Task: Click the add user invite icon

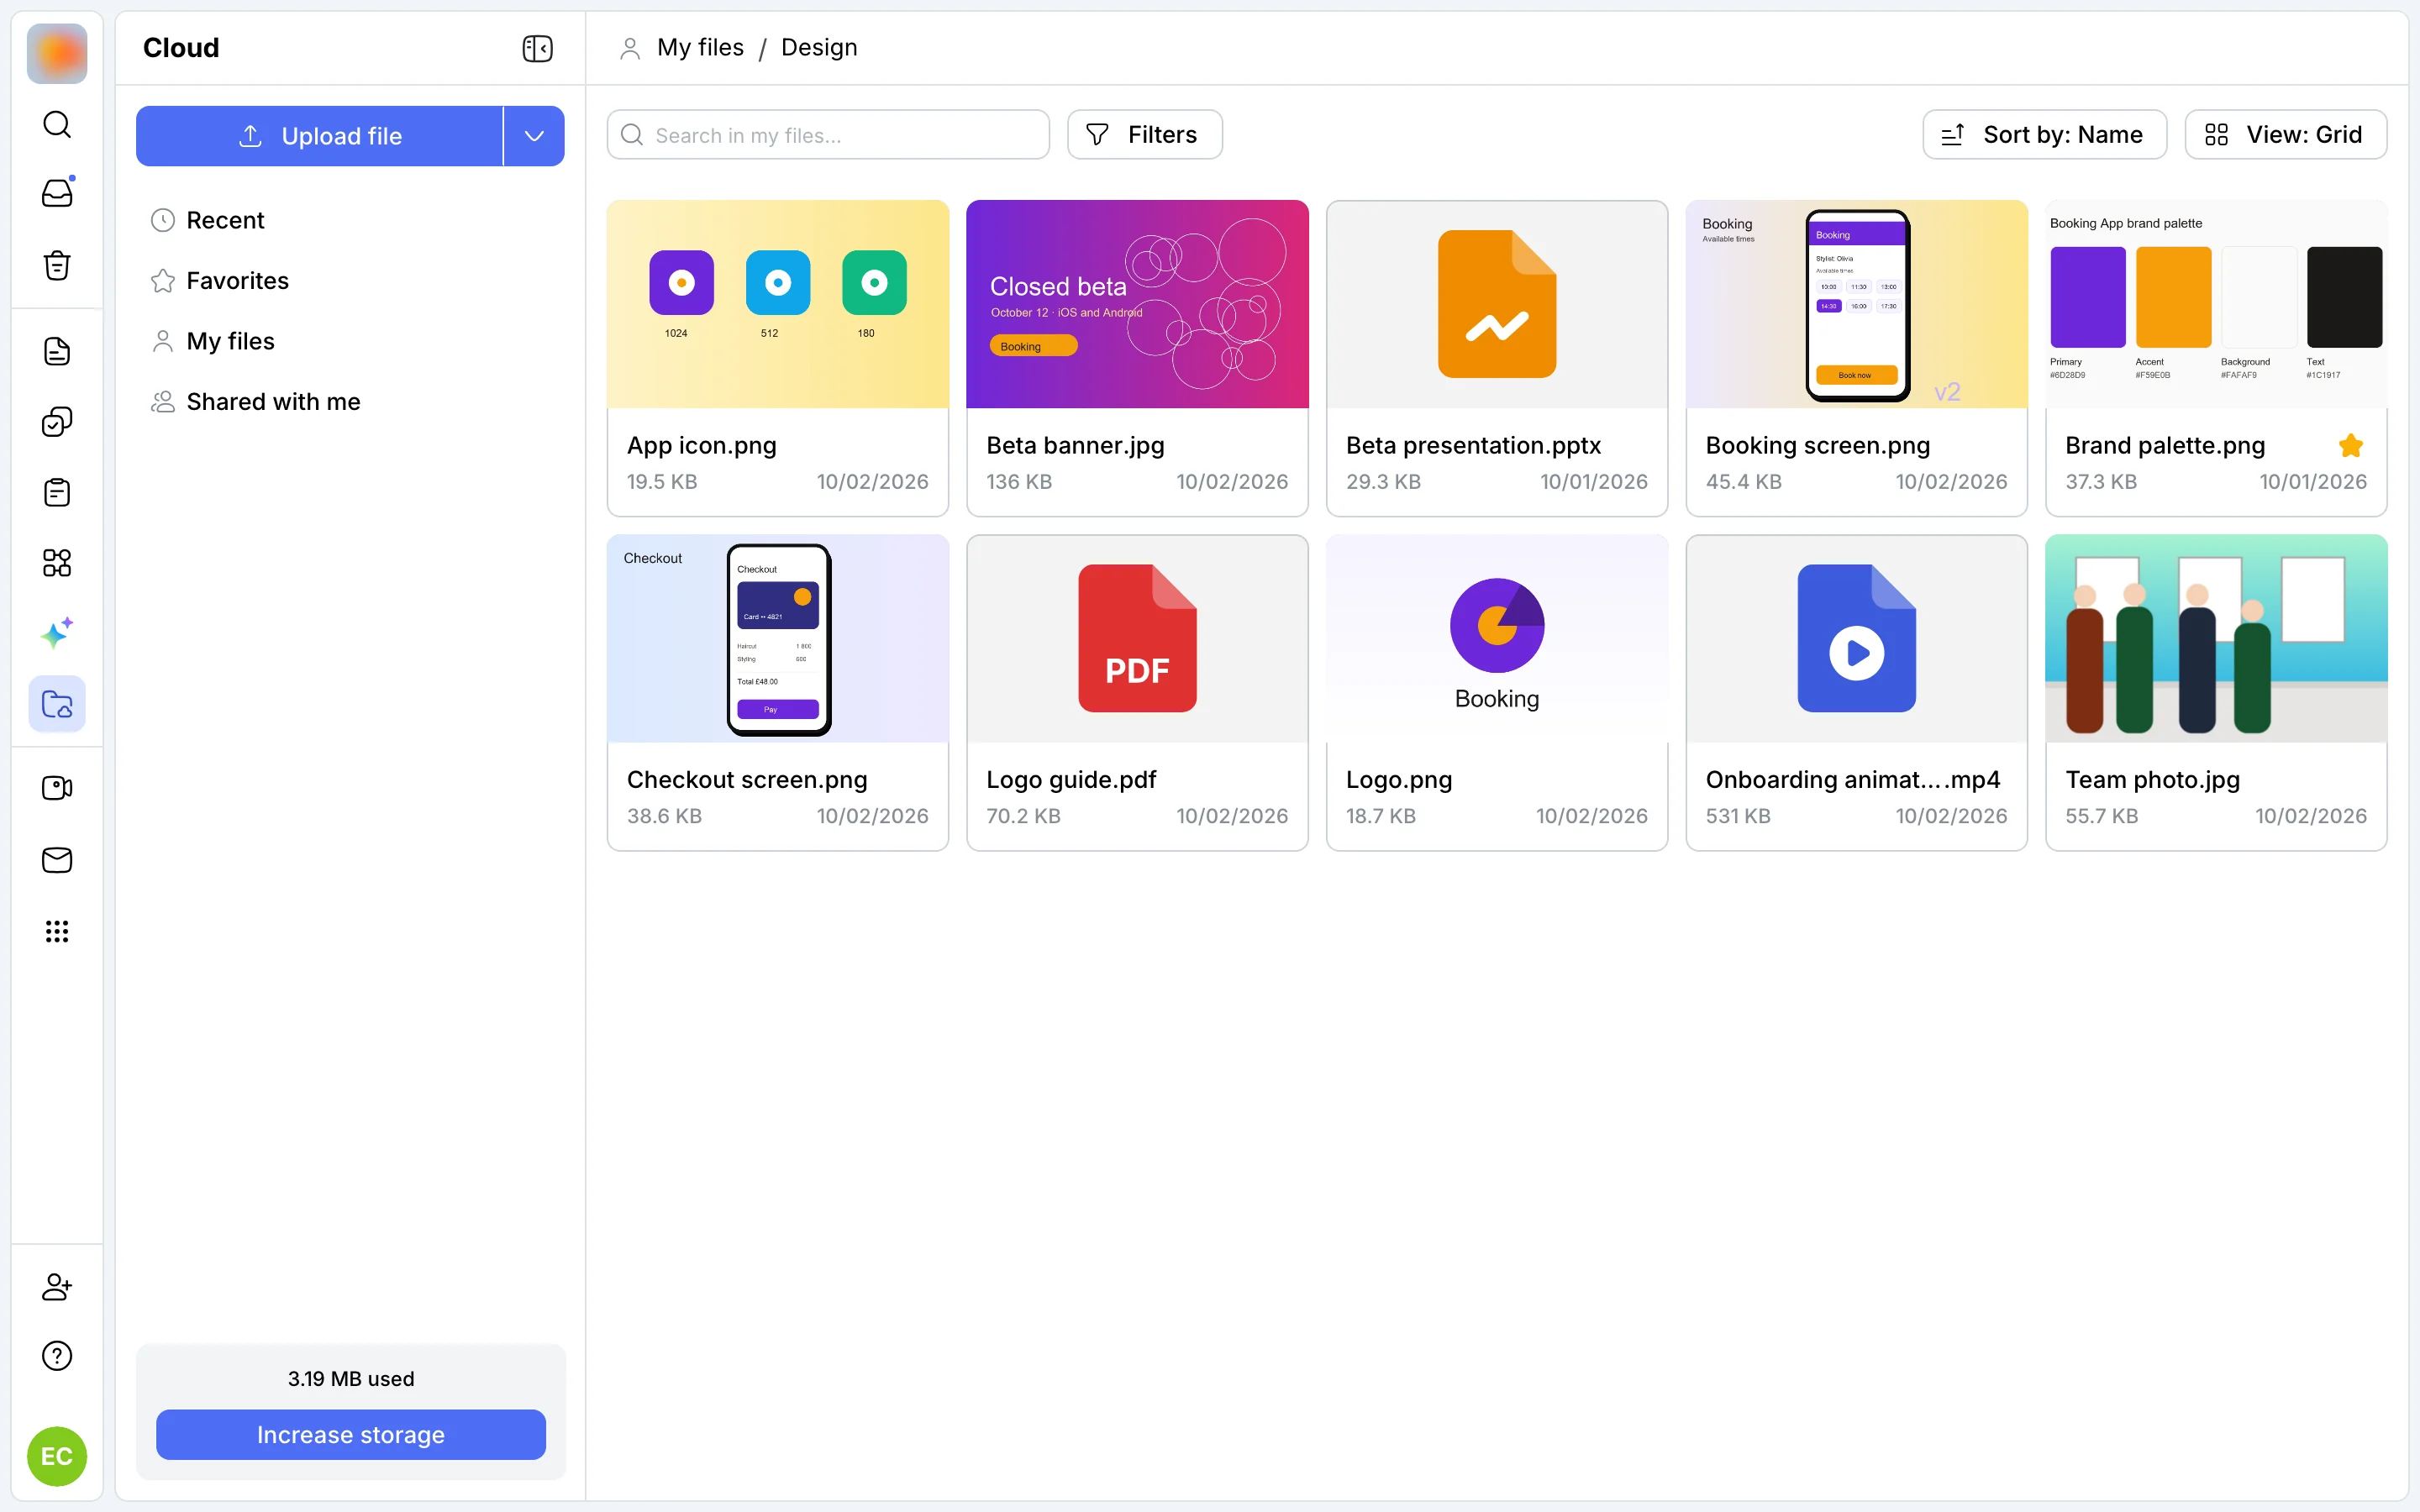Action: (x=57, y=1286)
